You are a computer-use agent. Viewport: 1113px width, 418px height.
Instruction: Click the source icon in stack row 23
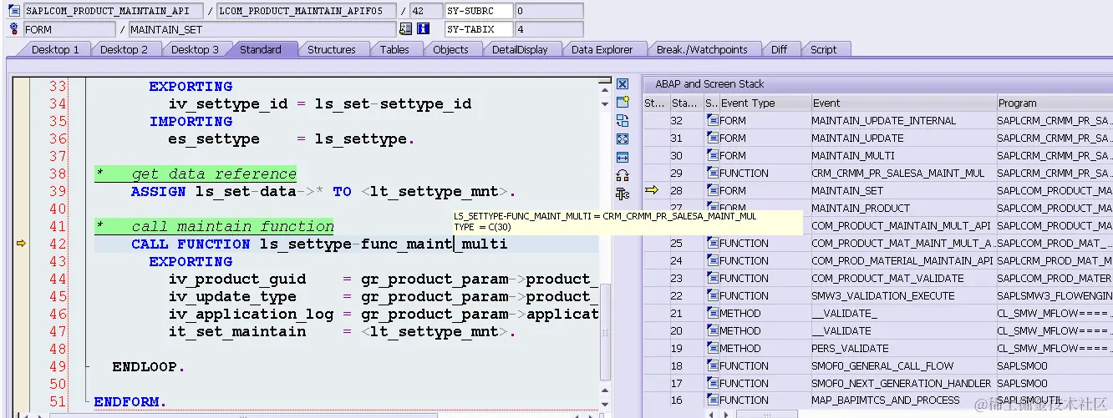pyautogui.click(x=712, y=279)
